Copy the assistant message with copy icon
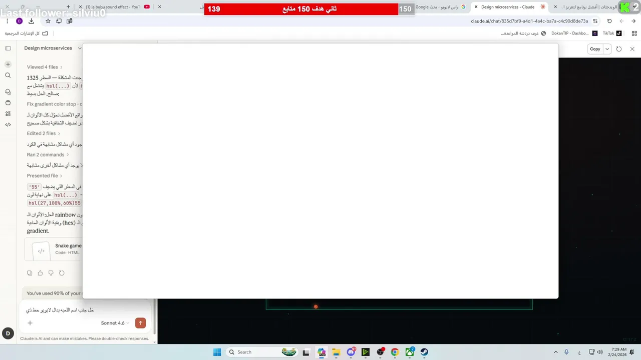641x360 pixels. pyautogui.click(x=30, y=273)
